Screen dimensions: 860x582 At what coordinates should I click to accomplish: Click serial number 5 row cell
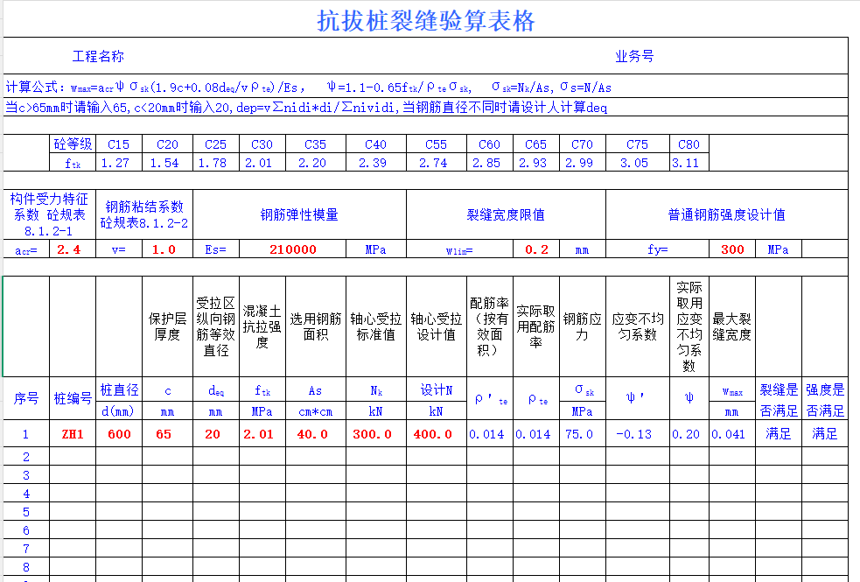click(26, 512)
